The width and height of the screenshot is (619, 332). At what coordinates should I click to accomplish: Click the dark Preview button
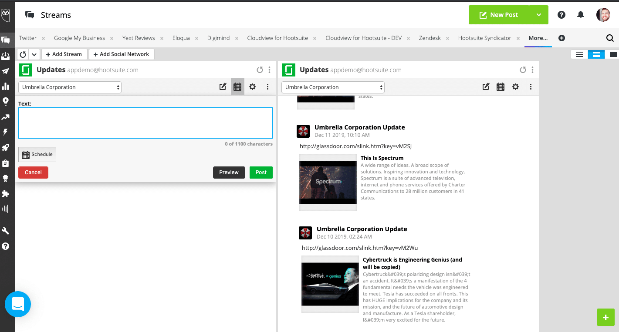pyautogui.click(x=229, y=173)
